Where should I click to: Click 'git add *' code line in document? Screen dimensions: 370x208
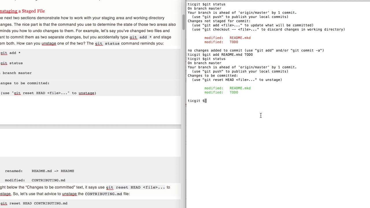pos(10,53)
